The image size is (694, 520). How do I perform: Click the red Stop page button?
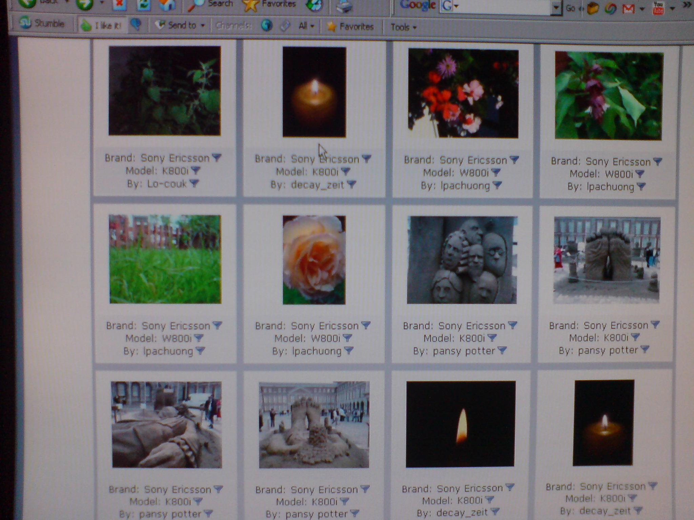tap(119, 4)
